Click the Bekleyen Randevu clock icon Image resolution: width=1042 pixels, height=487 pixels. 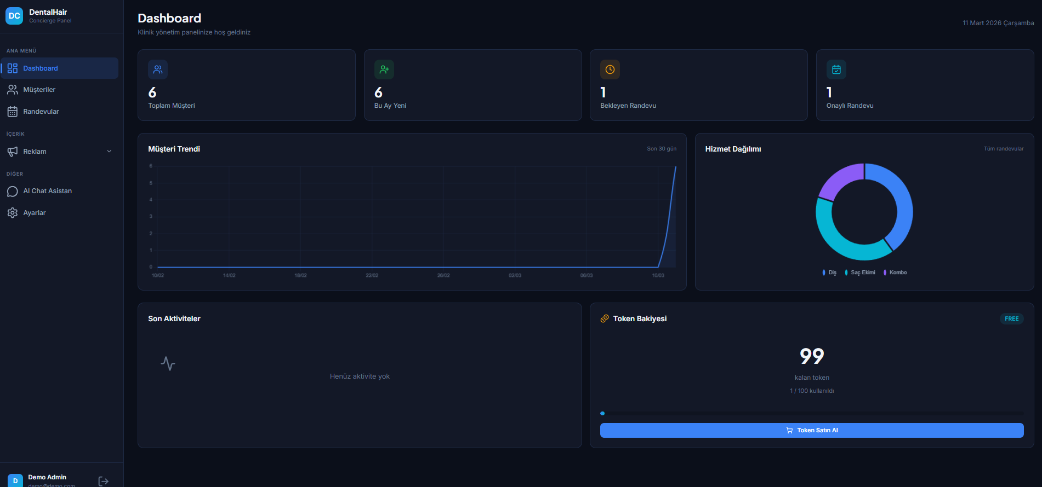(610, 69)
